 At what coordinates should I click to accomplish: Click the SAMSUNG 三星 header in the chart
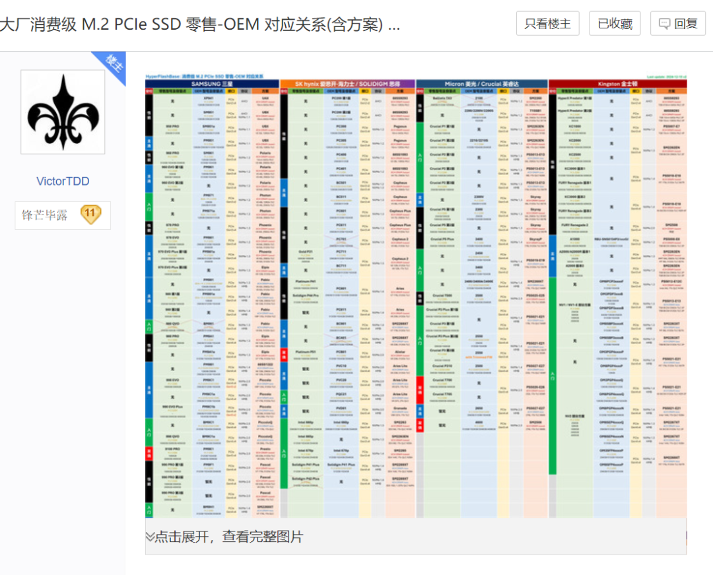coord(212,84)
